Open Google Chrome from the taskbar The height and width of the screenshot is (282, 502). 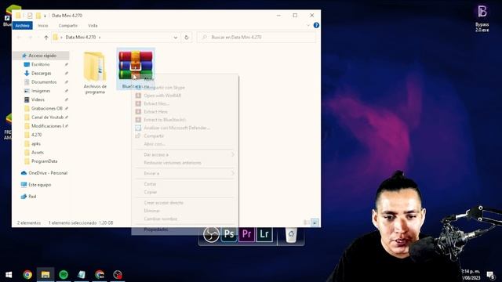[27, 275]
